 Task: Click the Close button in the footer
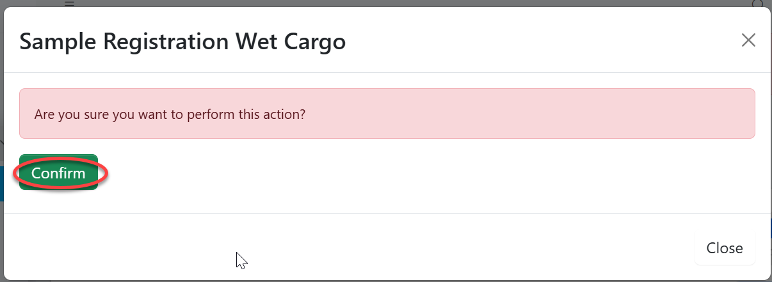coord(725,248)
